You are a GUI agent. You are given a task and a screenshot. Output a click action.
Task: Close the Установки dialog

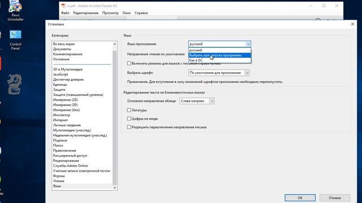[x=352, y=24]
